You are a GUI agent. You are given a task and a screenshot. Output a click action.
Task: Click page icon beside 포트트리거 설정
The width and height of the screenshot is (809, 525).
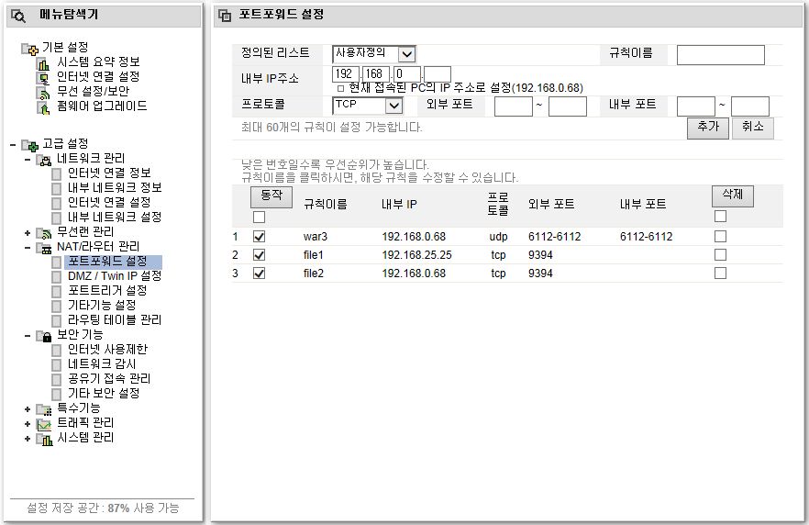57,291
